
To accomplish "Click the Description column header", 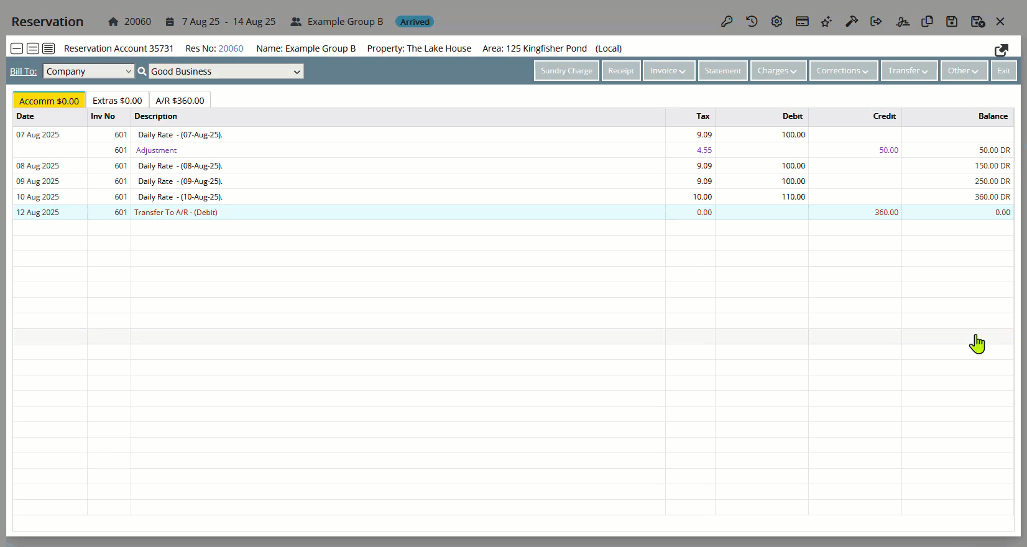I will pos(398,116).
